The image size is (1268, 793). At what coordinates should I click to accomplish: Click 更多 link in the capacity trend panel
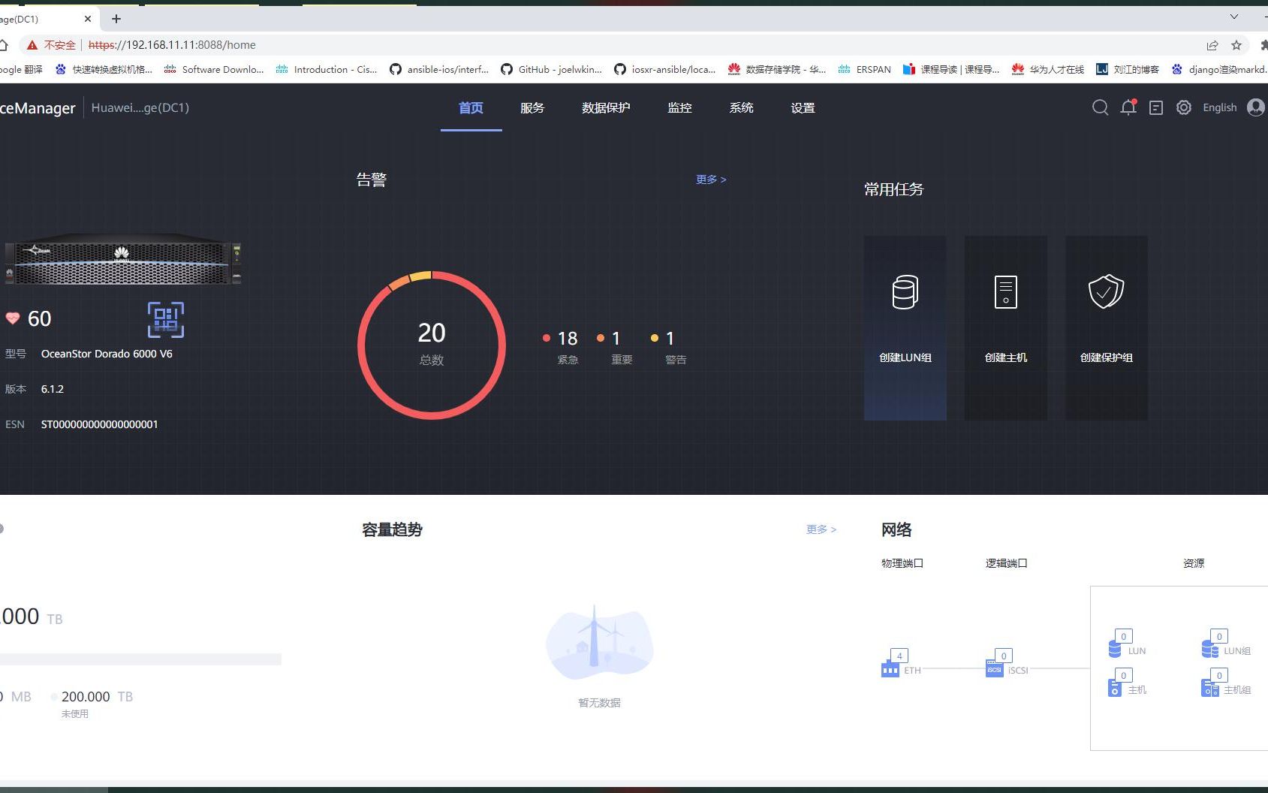(821, 529)
